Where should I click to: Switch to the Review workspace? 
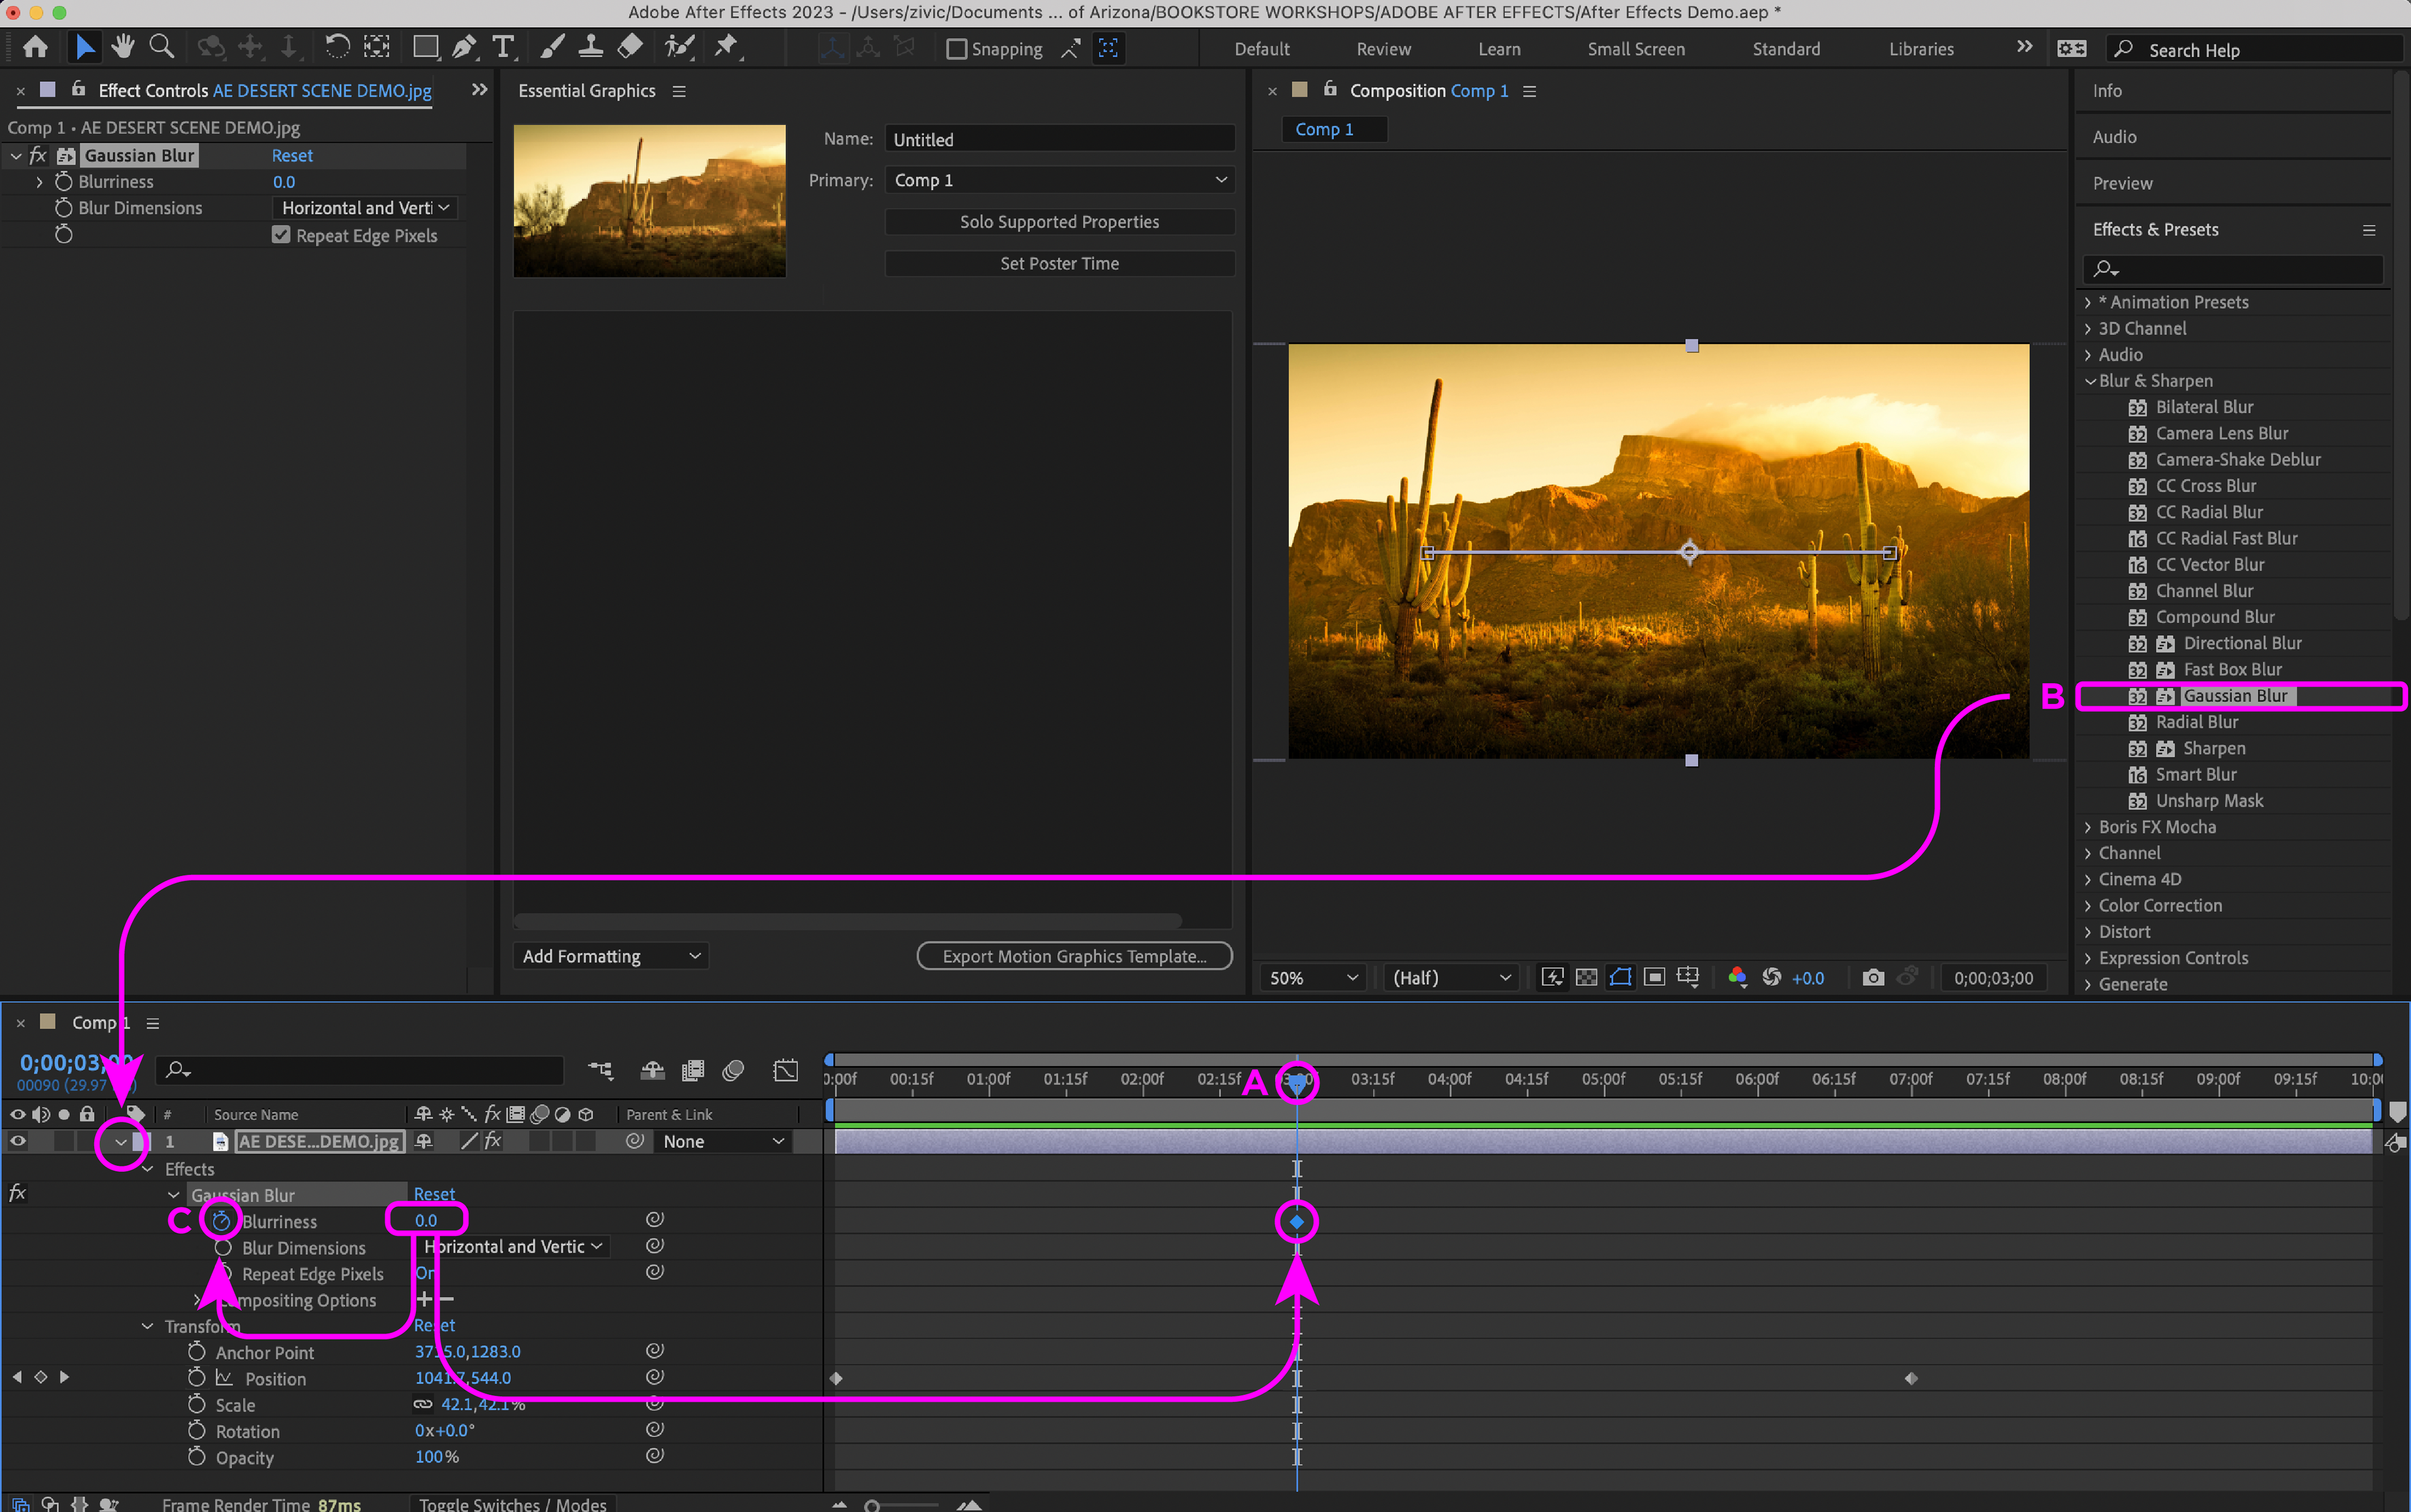click(x=1383, y=49)
